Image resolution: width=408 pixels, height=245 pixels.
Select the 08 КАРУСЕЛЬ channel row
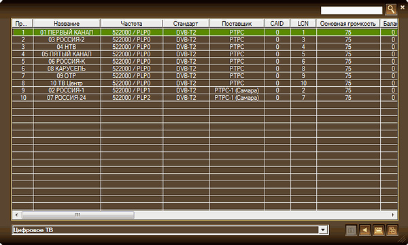(x=205, y=69)
